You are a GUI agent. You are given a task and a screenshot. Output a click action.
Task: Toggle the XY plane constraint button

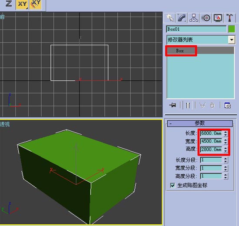(23, 4)
